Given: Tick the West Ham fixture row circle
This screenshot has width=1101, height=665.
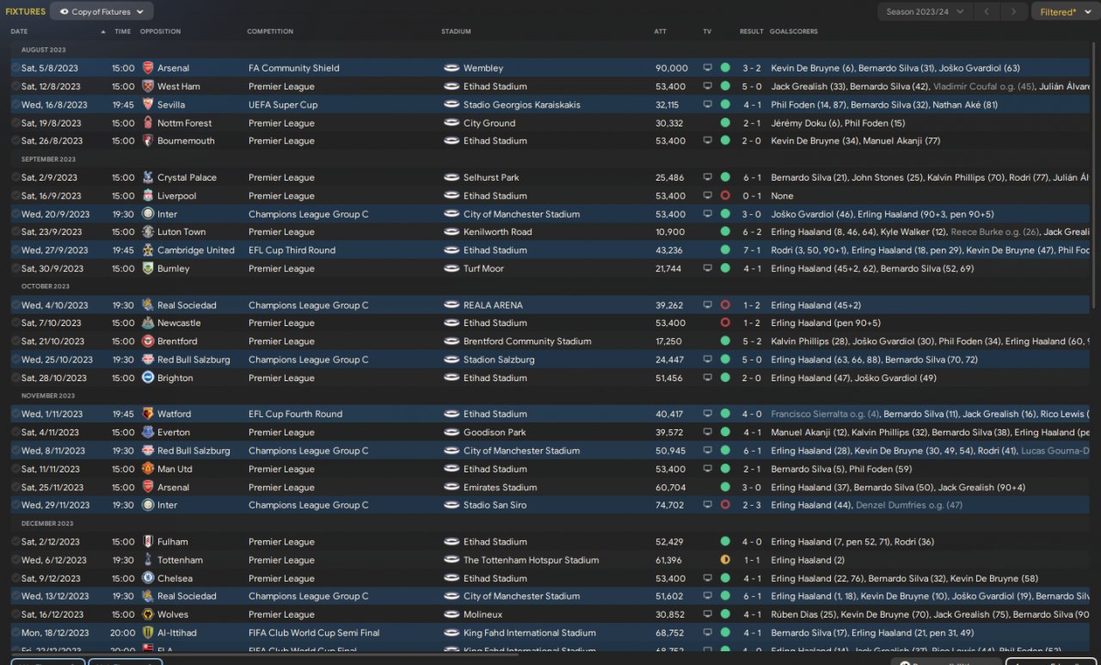Looking at the screenshot, I should [15, 86].
